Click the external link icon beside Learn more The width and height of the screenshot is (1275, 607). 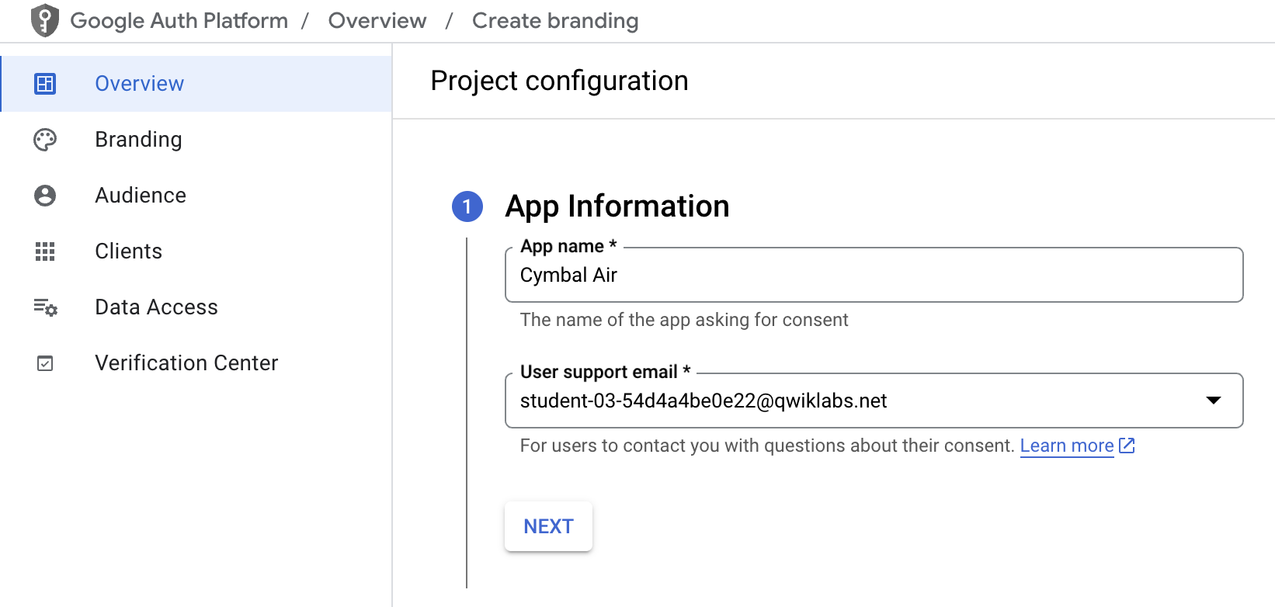(1127, 446)
